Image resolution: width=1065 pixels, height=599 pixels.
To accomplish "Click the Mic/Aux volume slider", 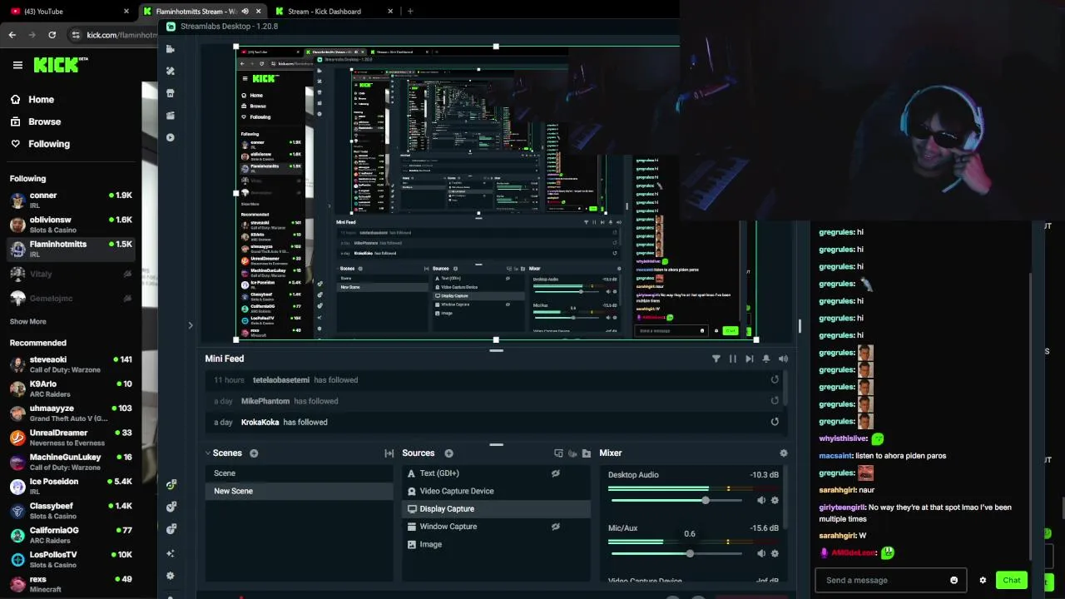I will coord(676,554).
